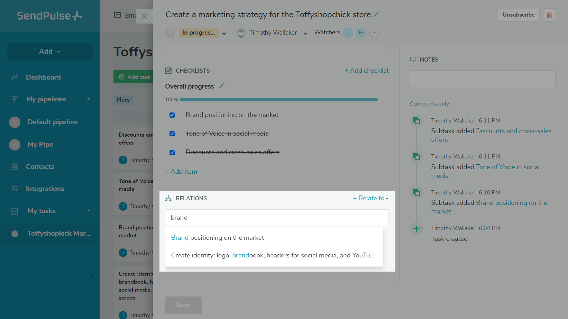Click the Overall progress bar

(279, 100)
